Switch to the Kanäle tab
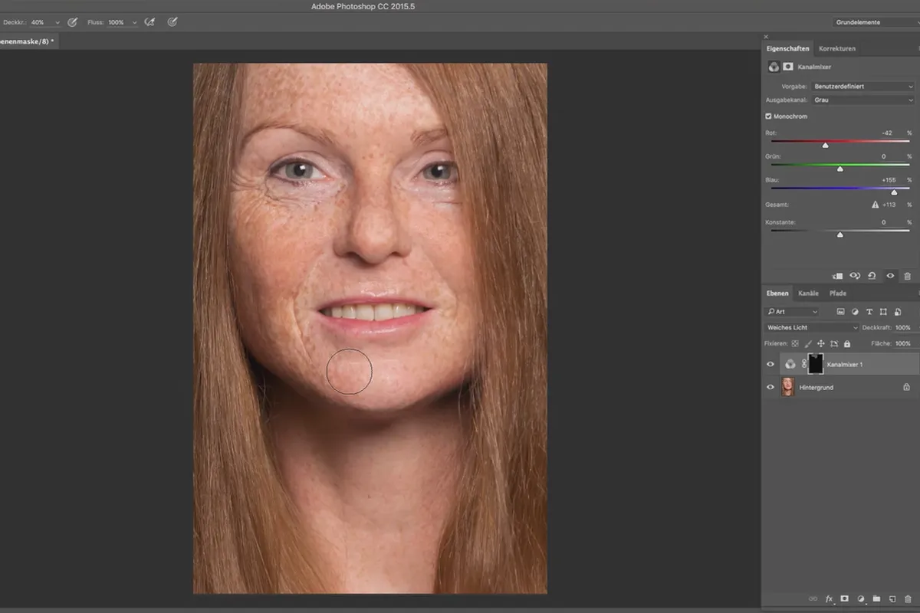The height and width of the screenshot is (613, 920). pos(808,293)
